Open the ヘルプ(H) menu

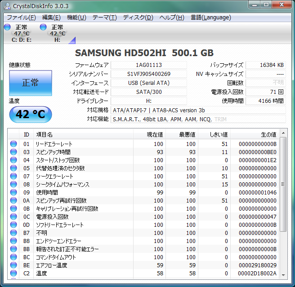click(x=172, y=18)
